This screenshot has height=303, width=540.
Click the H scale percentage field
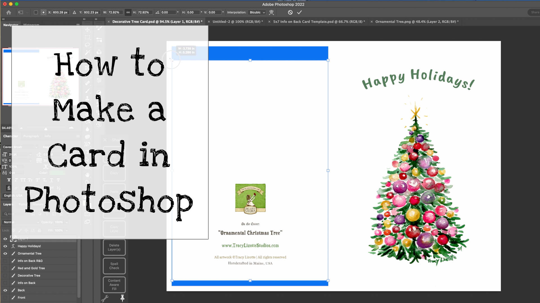(x=145, y=12)
